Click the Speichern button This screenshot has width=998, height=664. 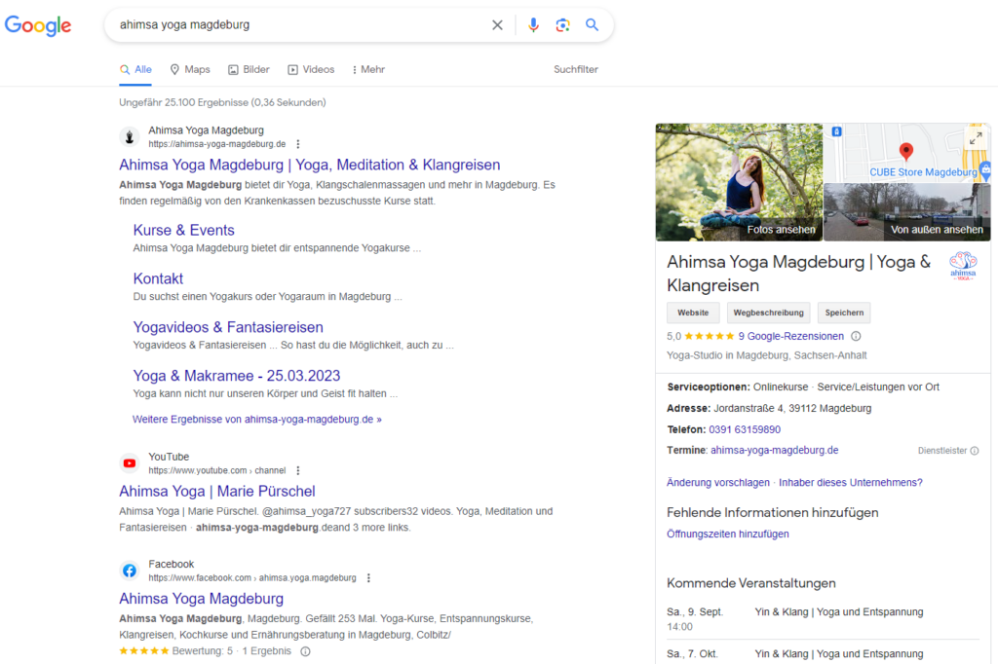point(844,313)
